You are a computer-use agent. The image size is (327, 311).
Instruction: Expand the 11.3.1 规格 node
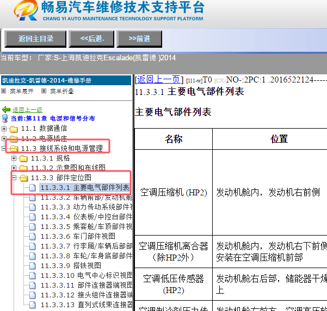14,158
